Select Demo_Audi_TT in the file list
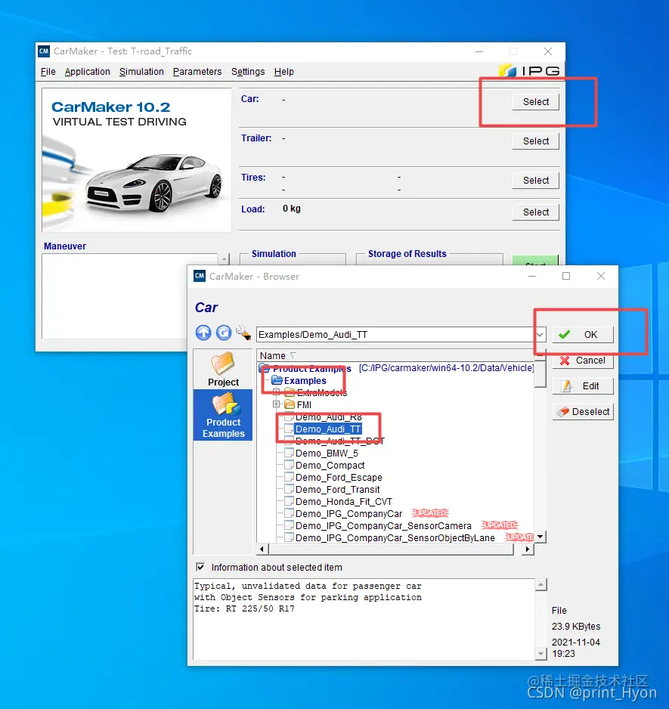669x709 pixels. pyautogui.click(x=328, y=429)
